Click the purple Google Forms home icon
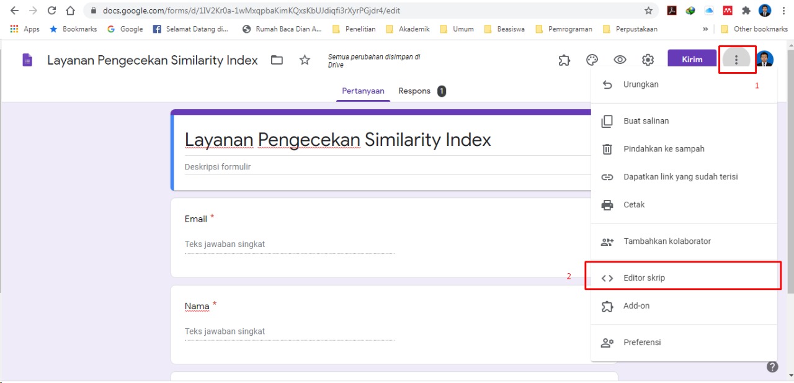This screenshot has height=383, width=794. pos(27,60)
